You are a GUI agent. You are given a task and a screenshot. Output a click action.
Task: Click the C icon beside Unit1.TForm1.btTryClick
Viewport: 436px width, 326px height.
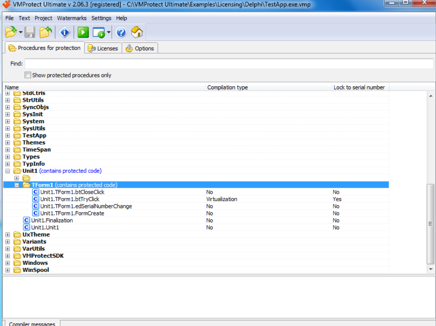pos(35,199)
